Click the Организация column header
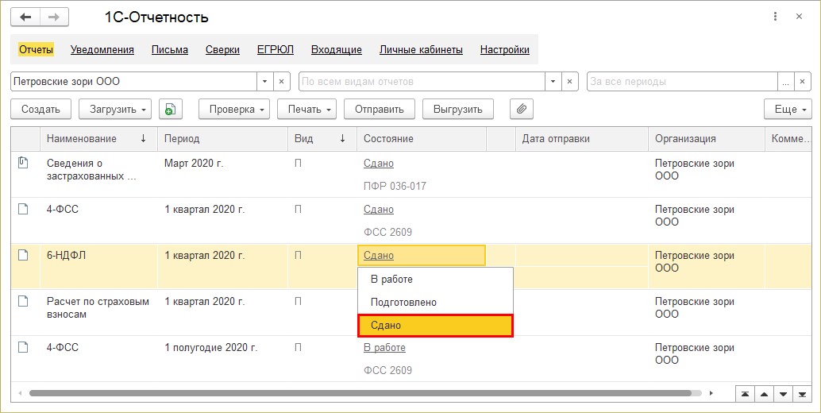 tap(707, 139)
